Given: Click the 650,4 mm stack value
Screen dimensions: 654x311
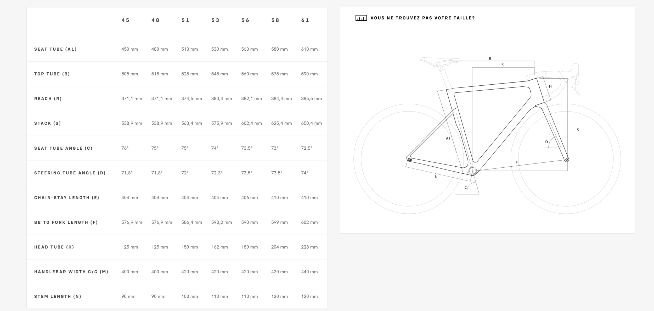Looking at the screenshot, I should (x=311, y=123).
